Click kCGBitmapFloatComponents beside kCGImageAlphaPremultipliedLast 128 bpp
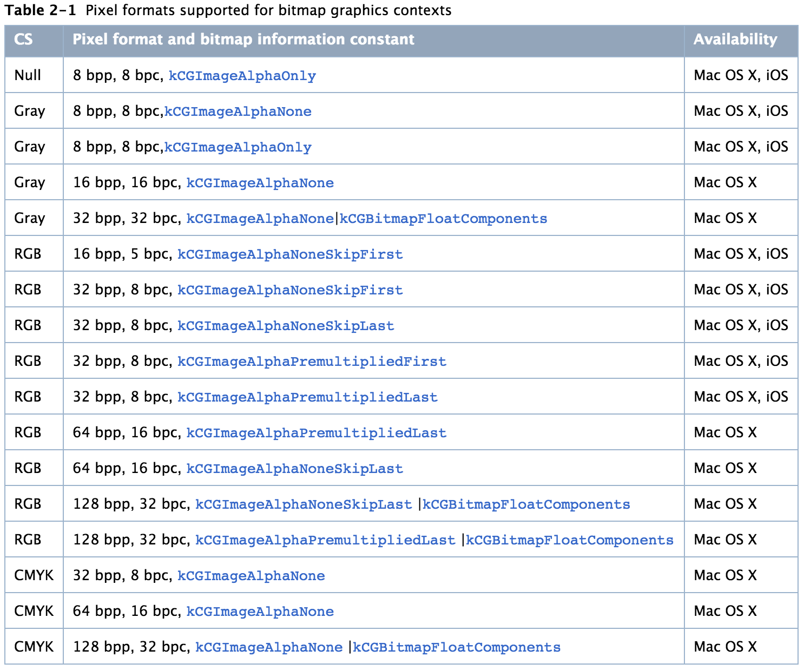The image size is (804, 670). pyautogui.click(x=570, y=540)
